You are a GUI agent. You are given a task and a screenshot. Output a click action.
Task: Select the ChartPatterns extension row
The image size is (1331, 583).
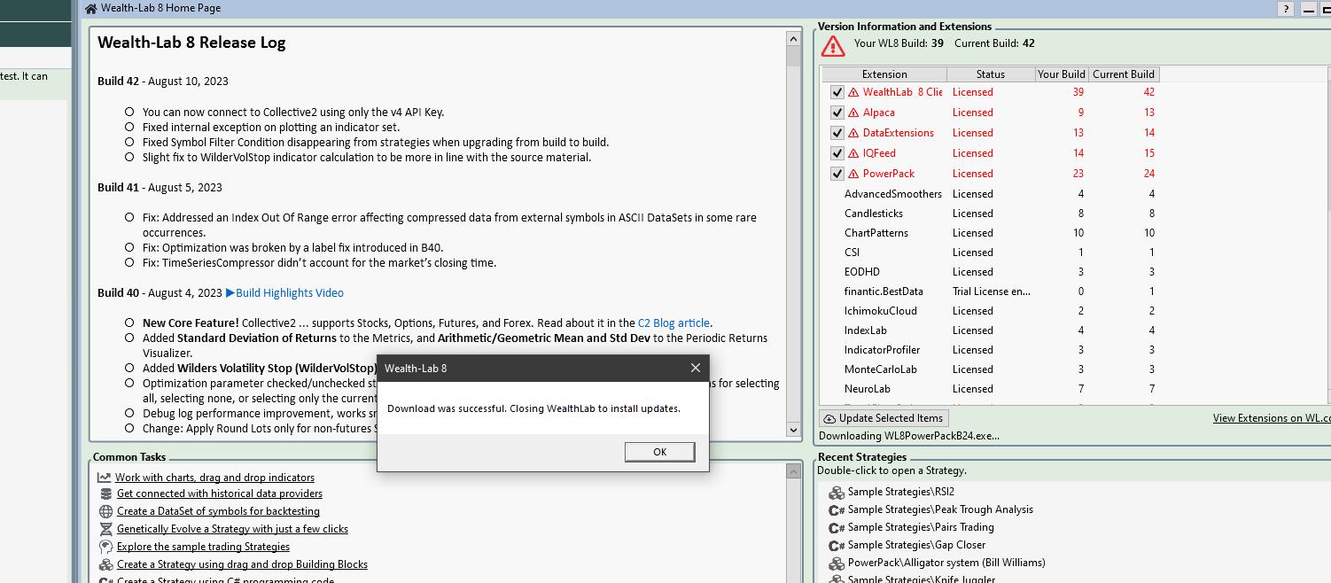click(x=989, y=233)
